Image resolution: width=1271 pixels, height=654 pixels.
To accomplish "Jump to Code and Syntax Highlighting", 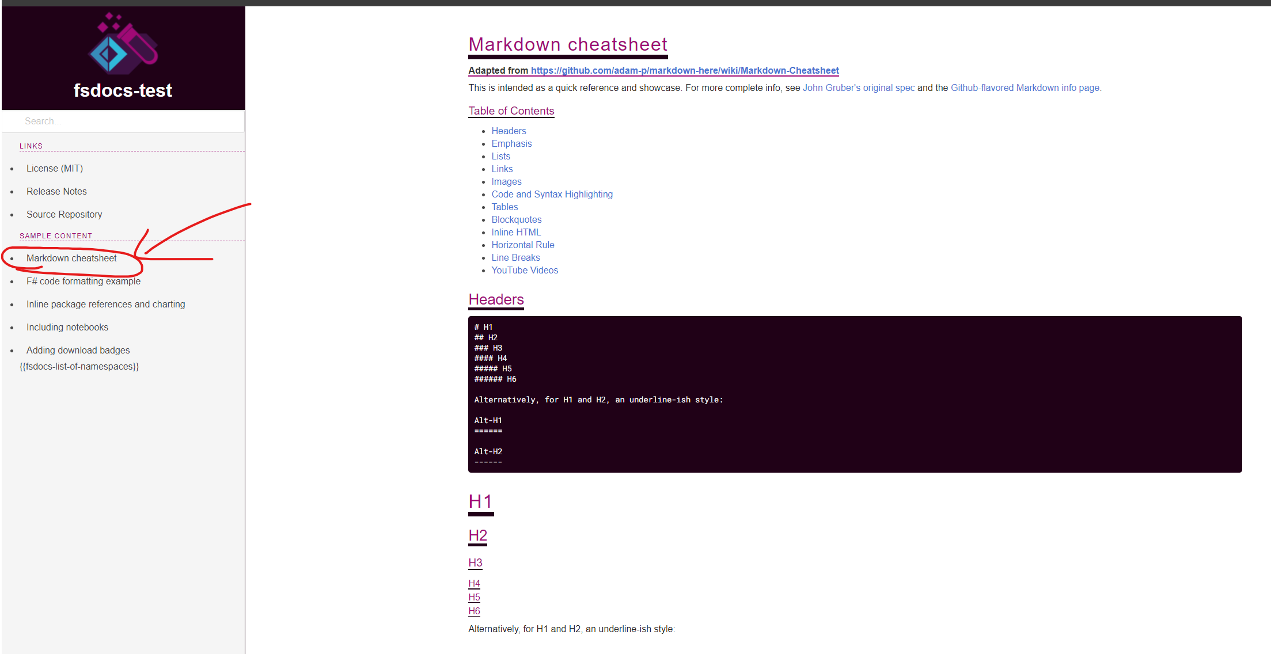I will (x=552, y=194).
